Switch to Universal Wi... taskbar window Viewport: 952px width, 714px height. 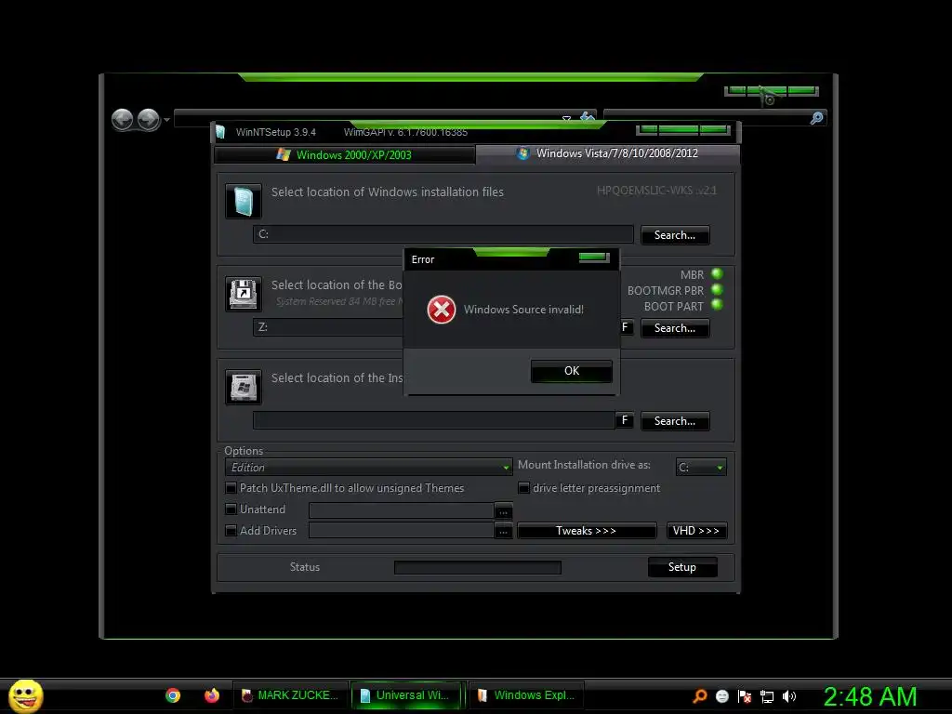pos(406,695)
